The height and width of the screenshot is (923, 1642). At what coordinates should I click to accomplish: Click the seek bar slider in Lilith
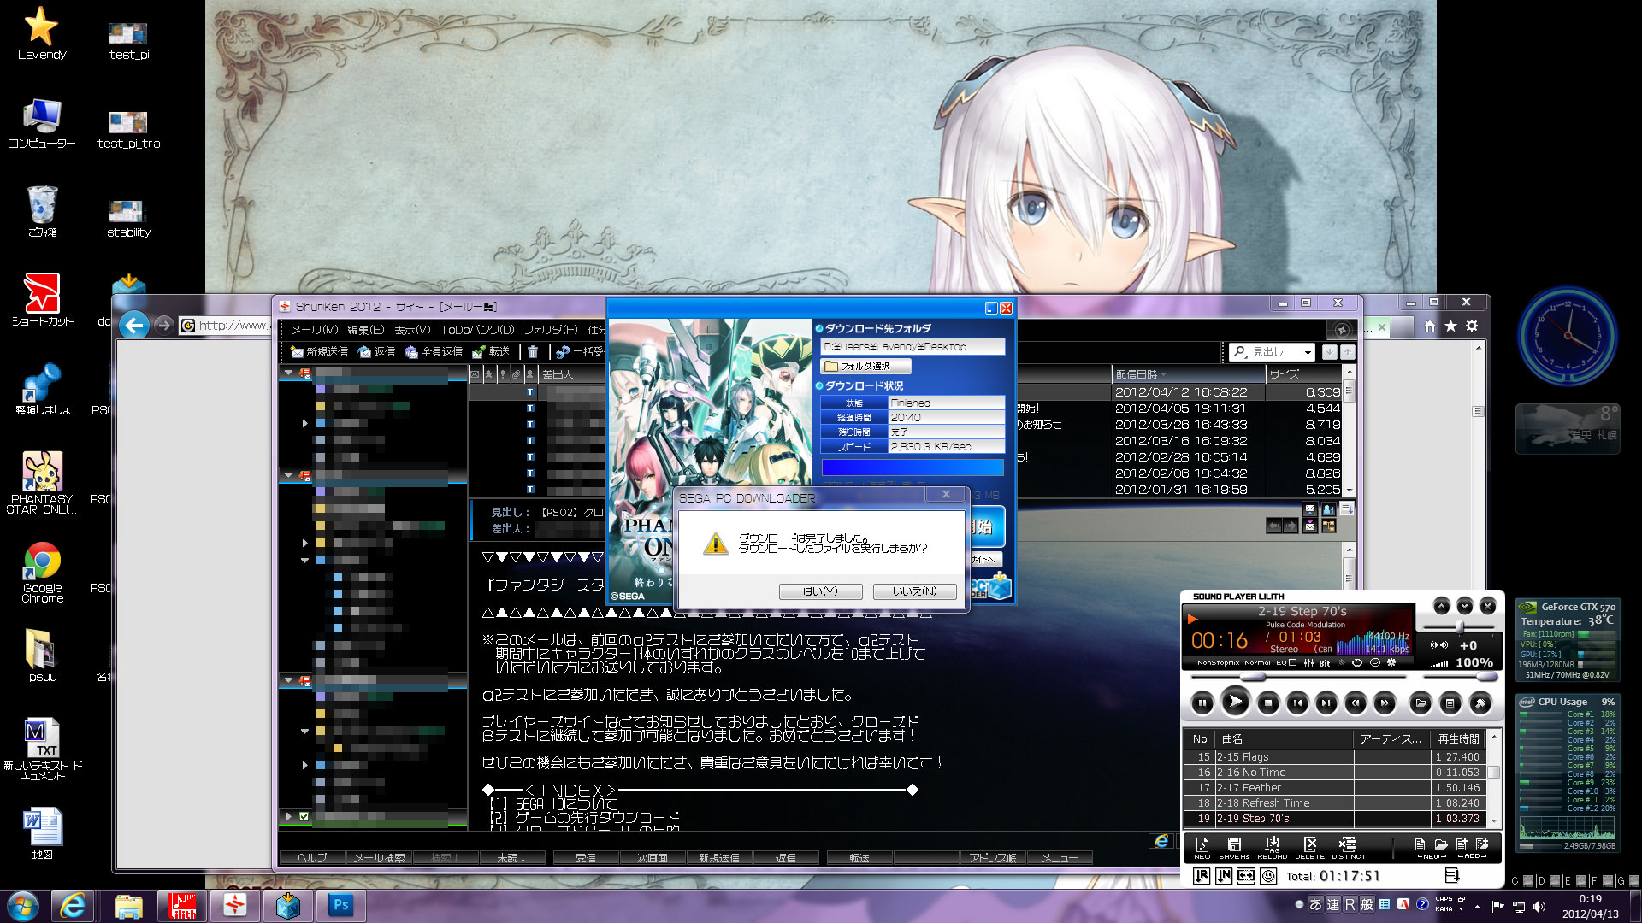coord(1252,676)
